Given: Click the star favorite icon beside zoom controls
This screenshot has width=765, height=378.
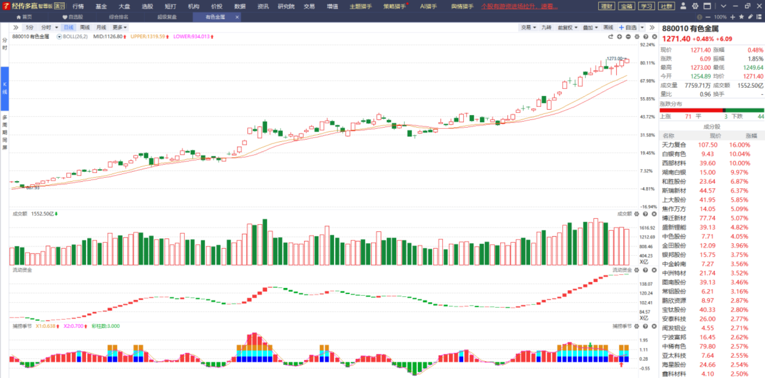Looking at the screenshot, I should pyautogui.click(x=741, y=17).
